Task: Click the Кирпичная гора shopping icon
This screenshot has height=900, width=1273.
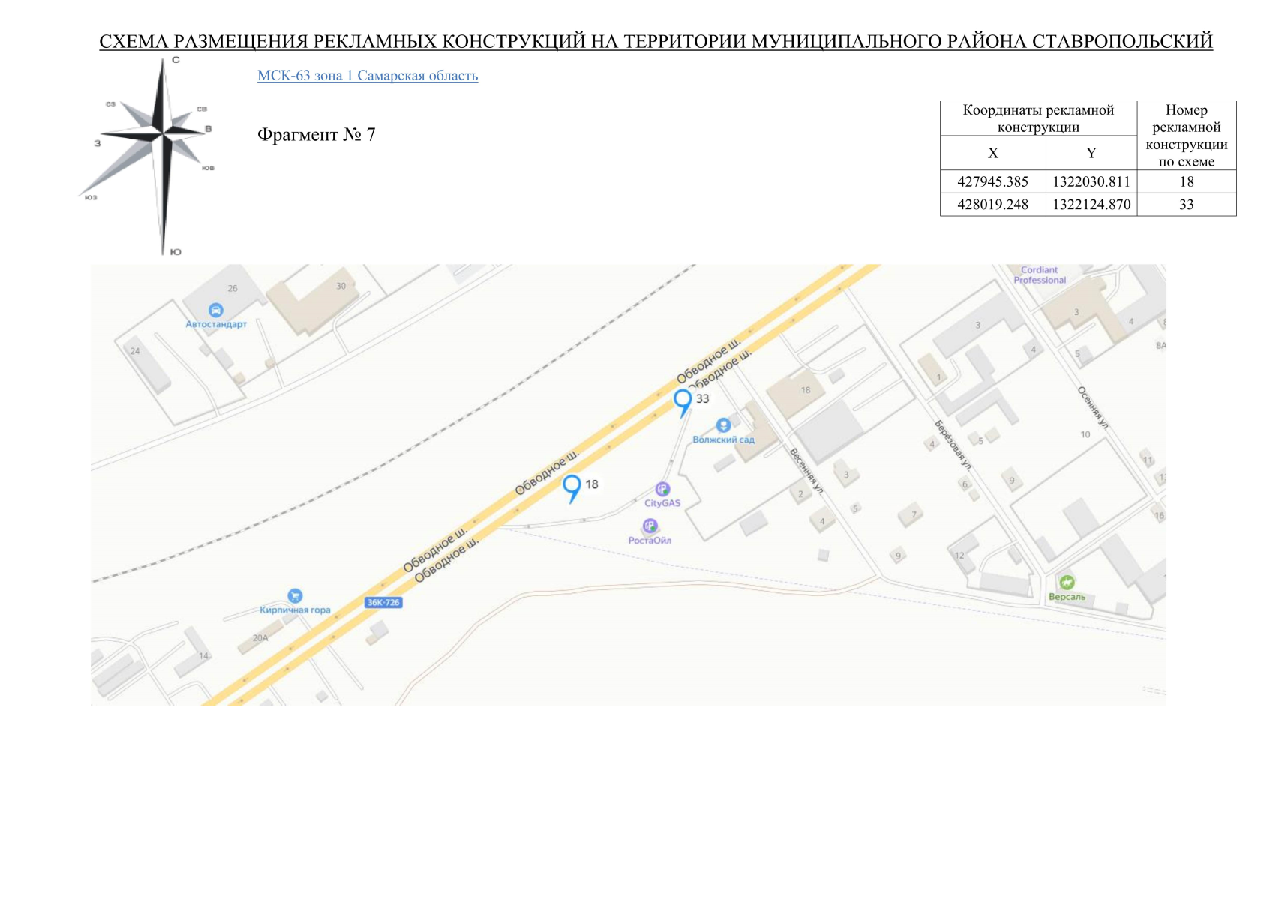Action: [x=294, y=595]
